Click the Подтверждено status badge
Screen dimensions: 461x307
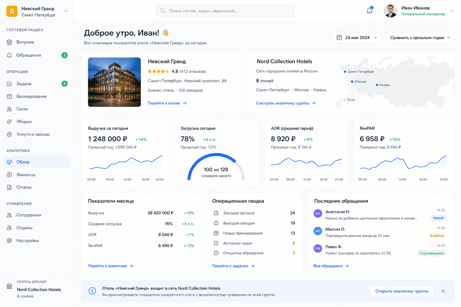pos(432,253)
